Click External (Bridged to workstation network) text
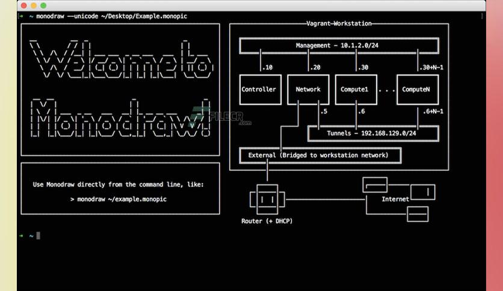The width and height of the screenshot is (503, 291). pos(318,155)
